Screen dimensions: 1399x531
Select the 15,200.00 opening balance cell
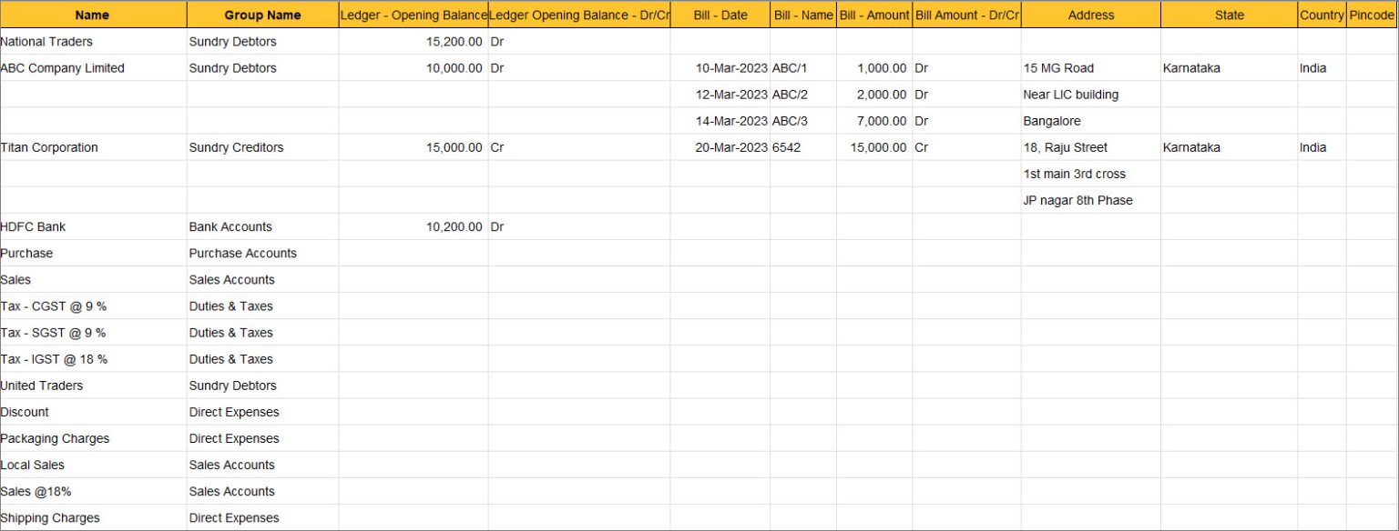point(455,41)
